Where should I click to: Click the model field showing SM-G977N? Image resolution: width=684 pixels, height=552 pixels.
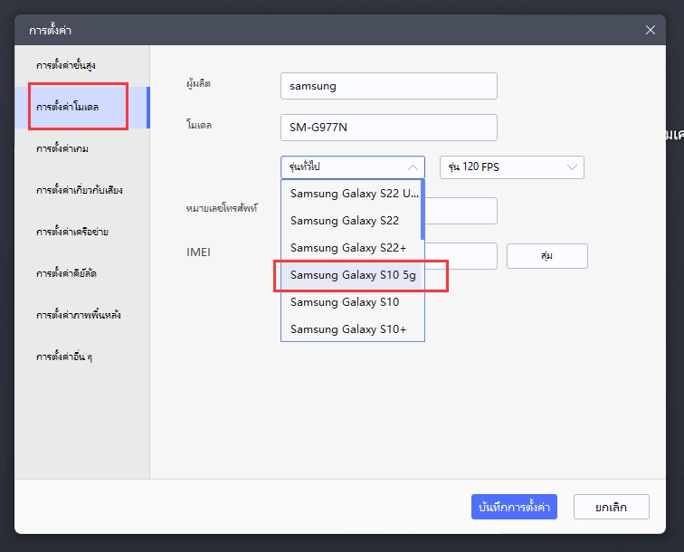(x=389, y=128)
